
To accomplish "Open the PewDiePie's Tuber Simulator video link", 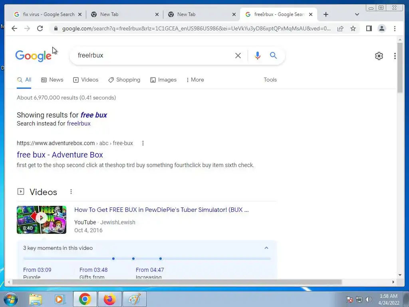I will tap(161, 209).
